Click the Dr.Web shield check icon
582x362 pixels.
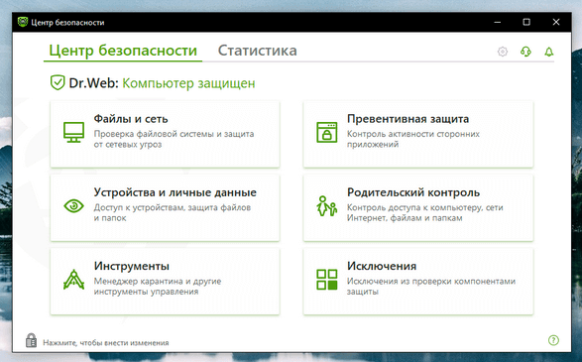(x=58, y=82)
